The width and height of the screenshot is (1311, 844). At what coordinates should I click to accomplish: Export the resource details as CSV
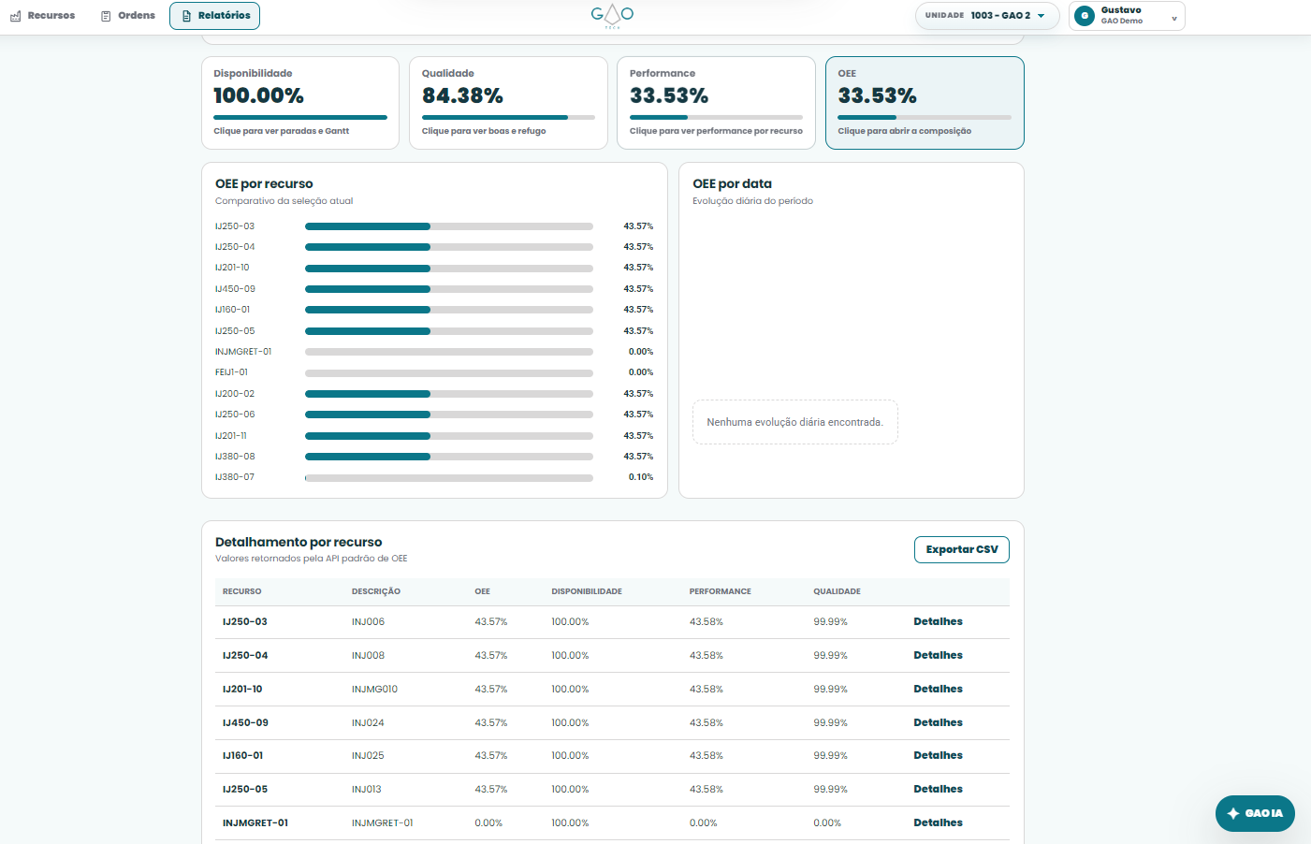[x=962, y=549]
